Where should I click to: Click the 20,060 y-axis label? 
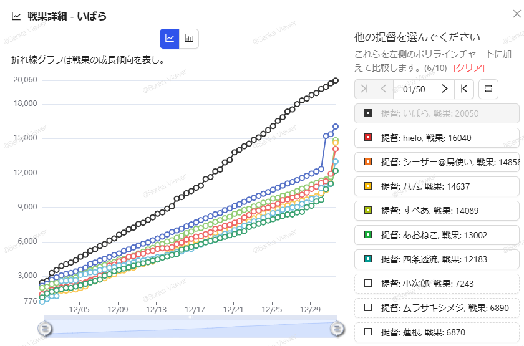click(x=26, y=80)
